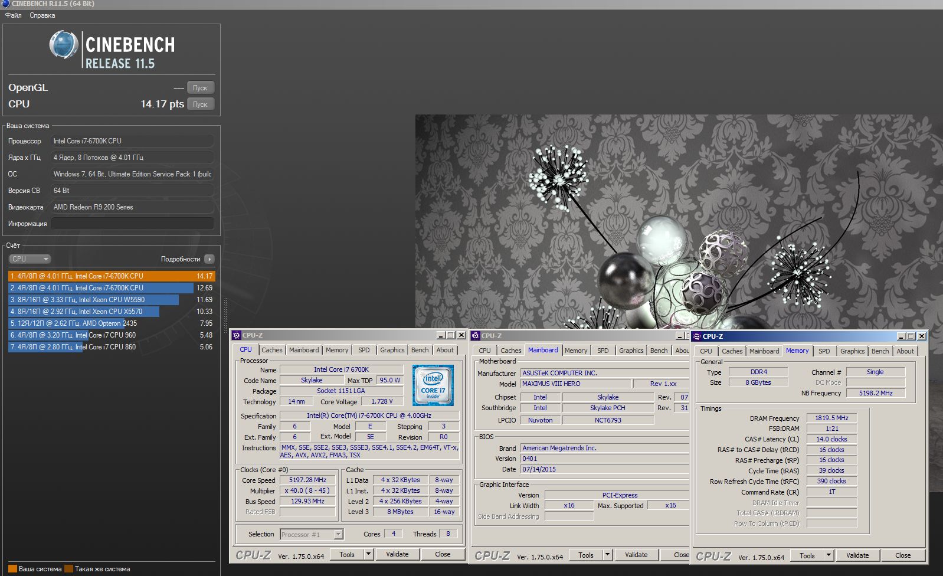943x576 pixels.
Task: Select ranking row Xeon CPU X5570
Action: [x=112, y=312]
